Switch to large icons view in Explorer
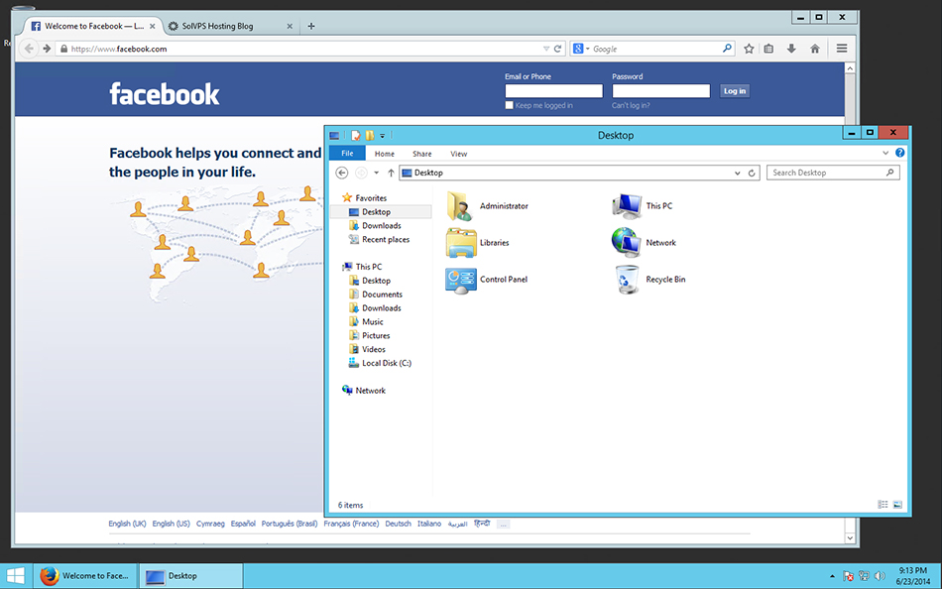This screenshot has width=942, height=589. [x=897, y=505]
